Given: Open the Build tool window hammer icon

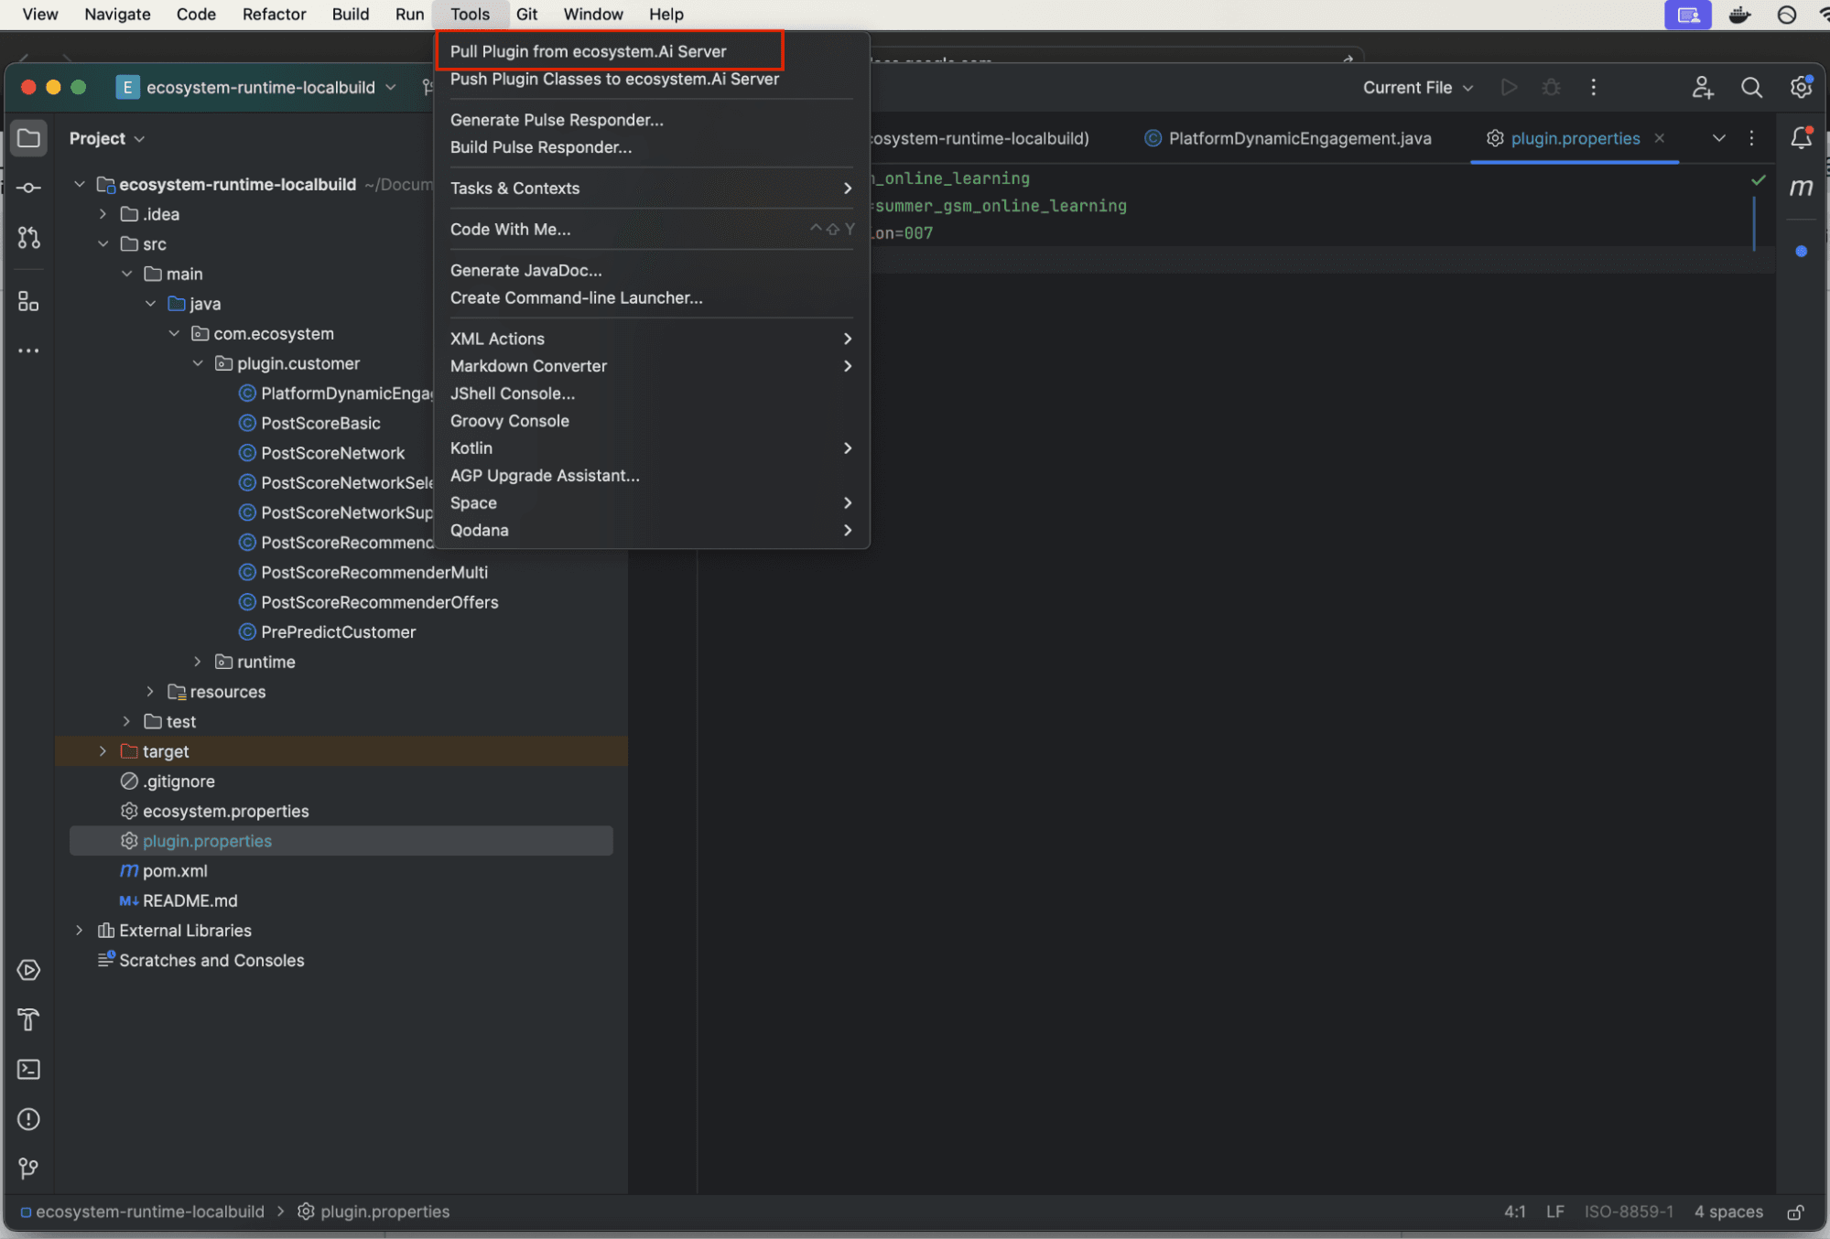Looking at the screenshot, I should pos(28,1020).
